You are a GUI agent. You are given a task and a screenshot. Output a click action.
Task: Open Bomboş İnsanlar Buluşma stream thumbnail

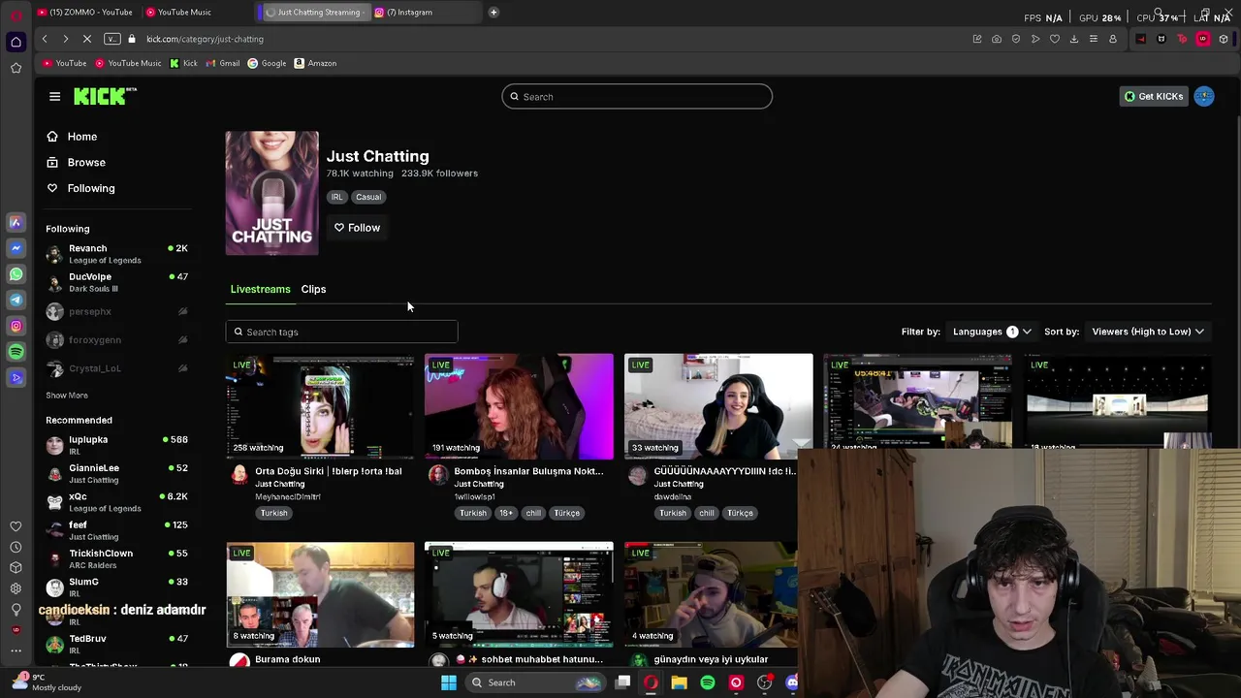(x=519, y=406)
